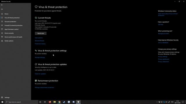Click the '57248 files scanned.' text
186x104 pixels.
click(41, 29)
